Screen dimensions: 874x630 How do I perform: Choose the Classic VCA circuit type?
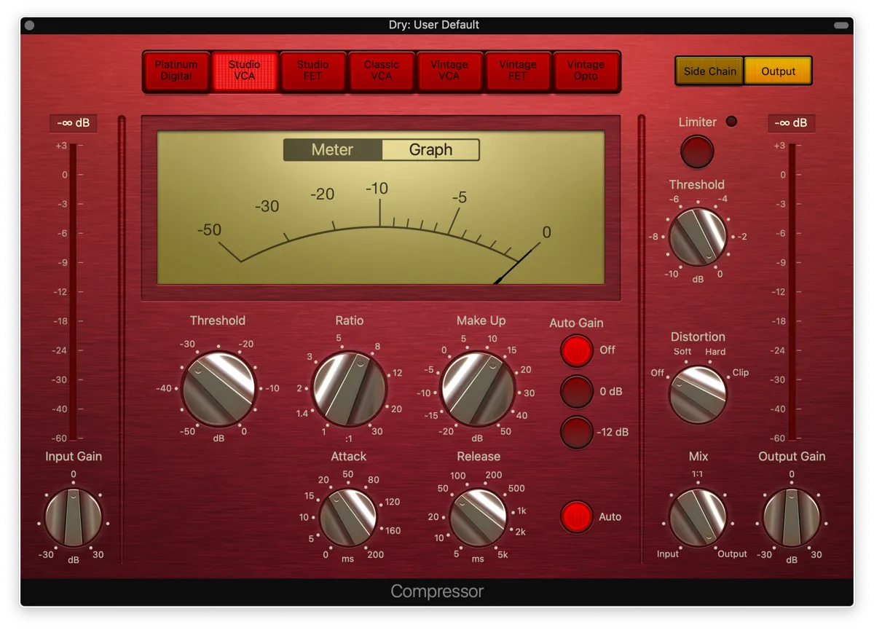point(382,71)
